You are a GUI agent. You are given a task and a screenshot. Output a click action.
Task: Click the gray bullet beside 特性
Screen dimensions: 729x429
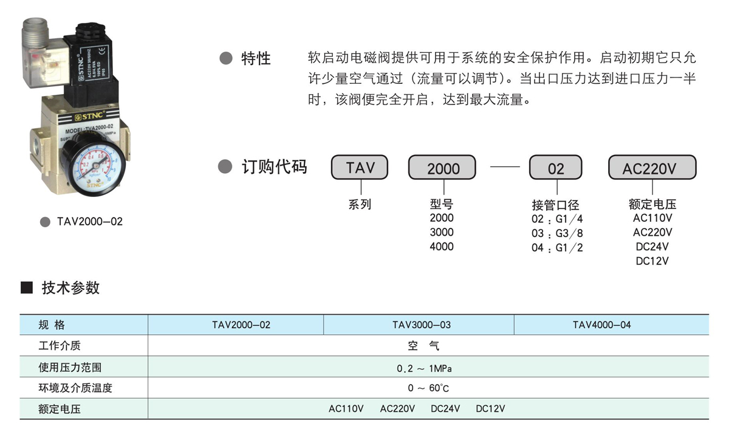click(x=225, y=58)
